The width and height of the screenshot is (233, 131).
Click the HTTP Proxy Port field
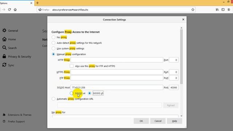click(174, 60)
